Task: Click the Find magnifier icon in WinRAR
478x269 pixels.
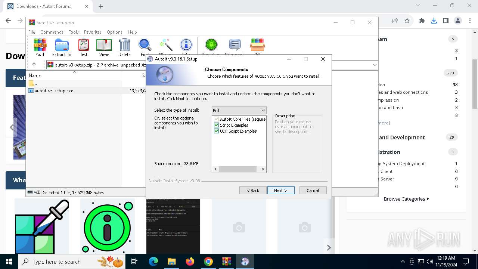Action: click(145, 47)
